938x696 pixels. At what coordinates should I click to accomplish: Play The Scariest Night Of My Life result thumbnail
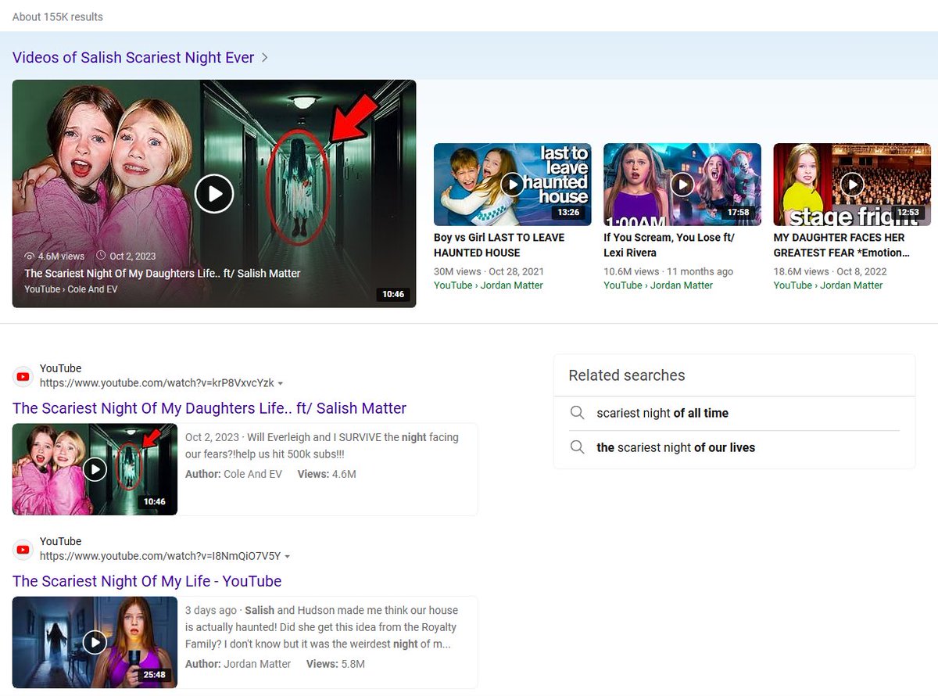[x=95, y=642]
